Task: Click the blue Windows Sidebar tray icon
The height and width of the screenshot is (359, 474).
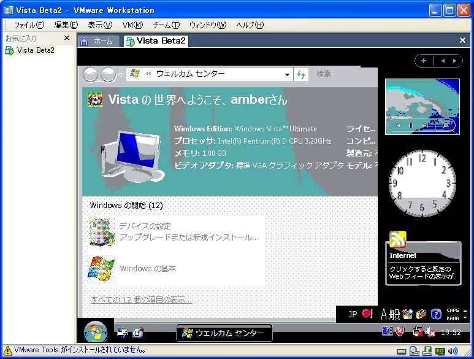Action: point(388,331)
